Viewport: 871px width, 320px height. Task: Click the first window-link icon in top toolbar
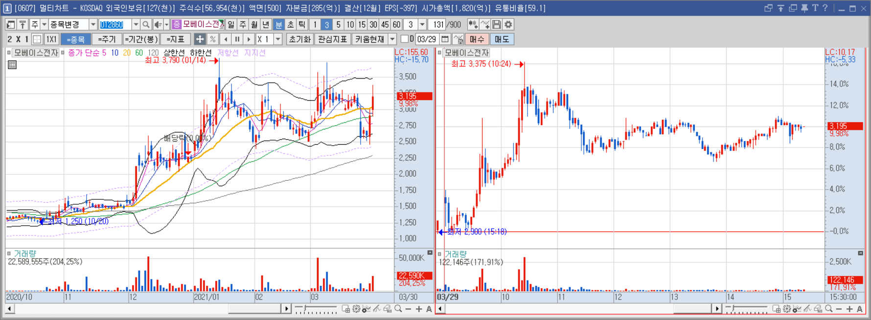click(10, 24)
